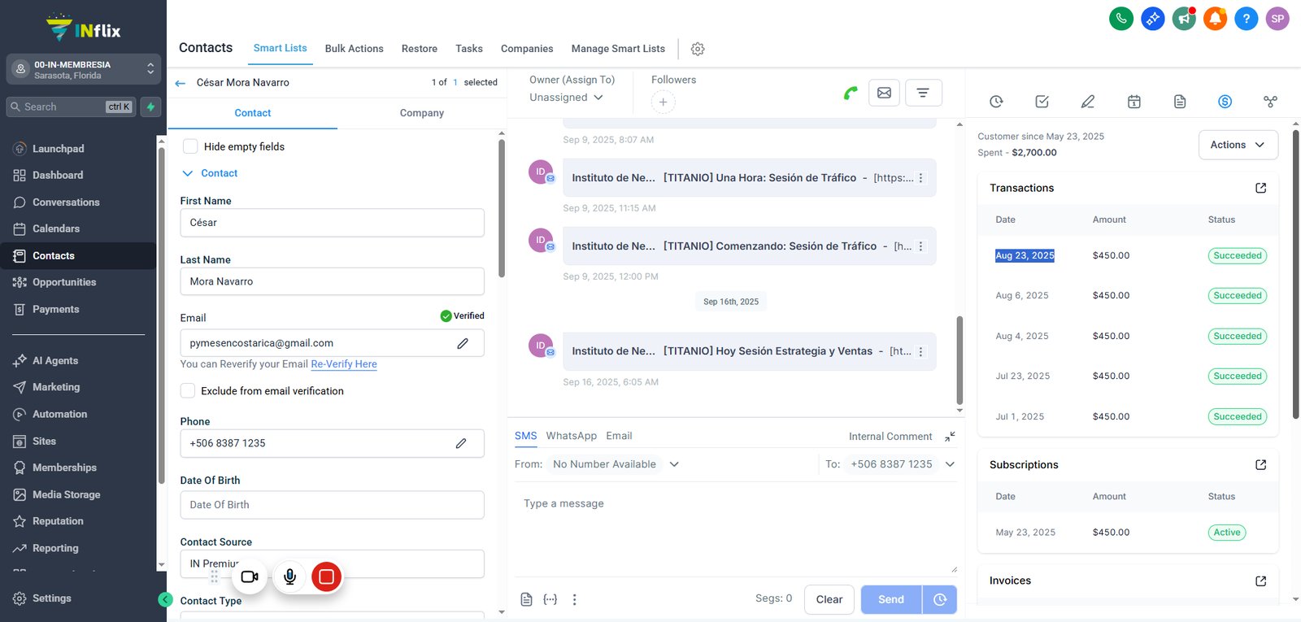Screen dimensions: 1301x622
Task: Open the 00-IN-MEMBRESIA account switcher
Action: click(x=83, y=69)
